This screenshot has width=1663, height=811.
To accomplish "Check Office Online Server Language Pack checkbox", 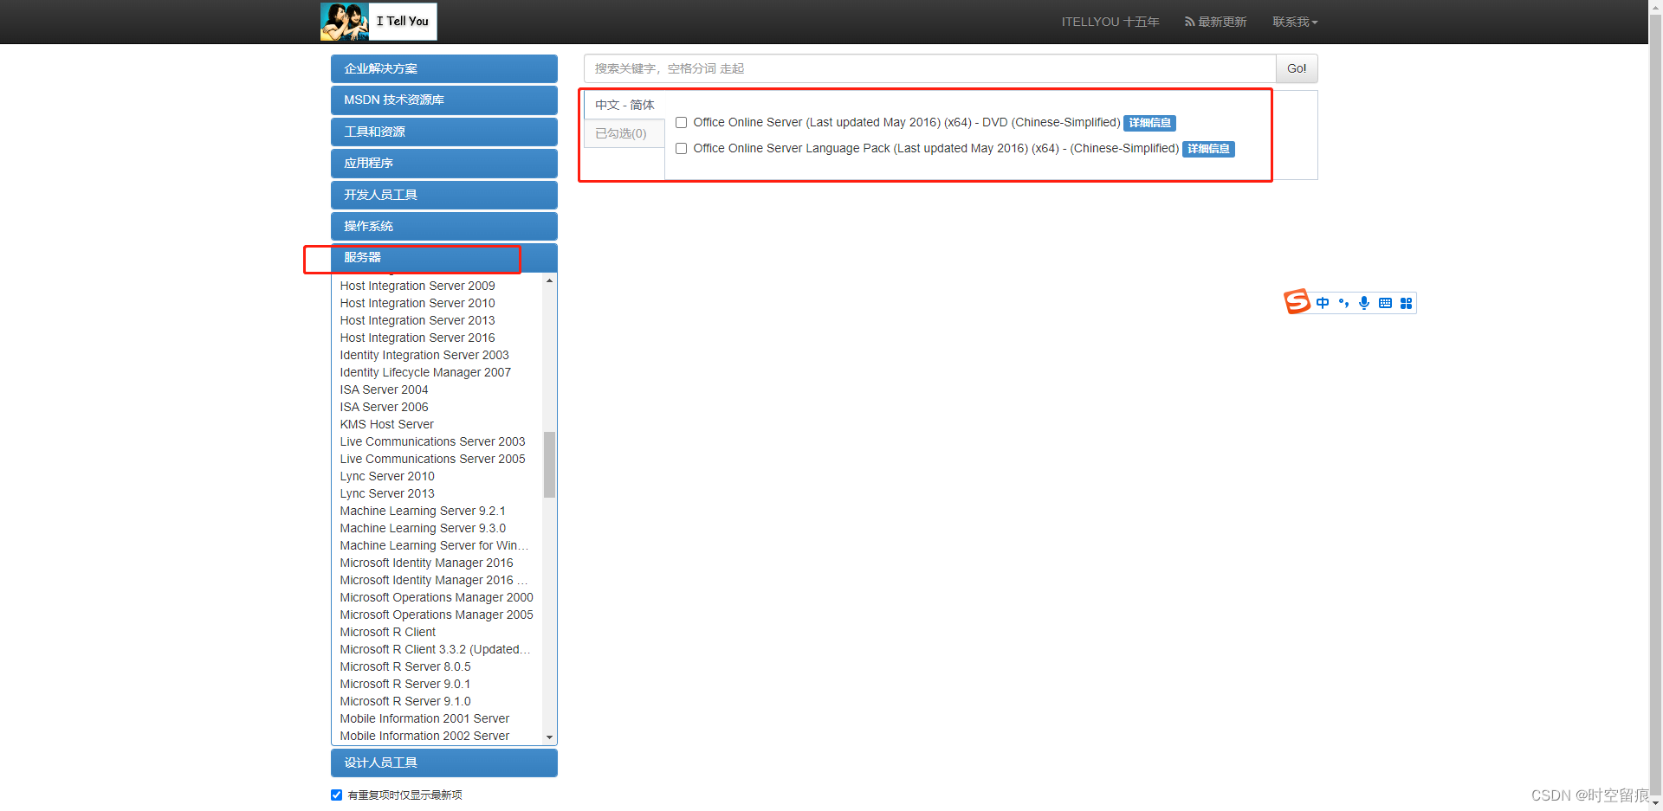I will (682, 149).
